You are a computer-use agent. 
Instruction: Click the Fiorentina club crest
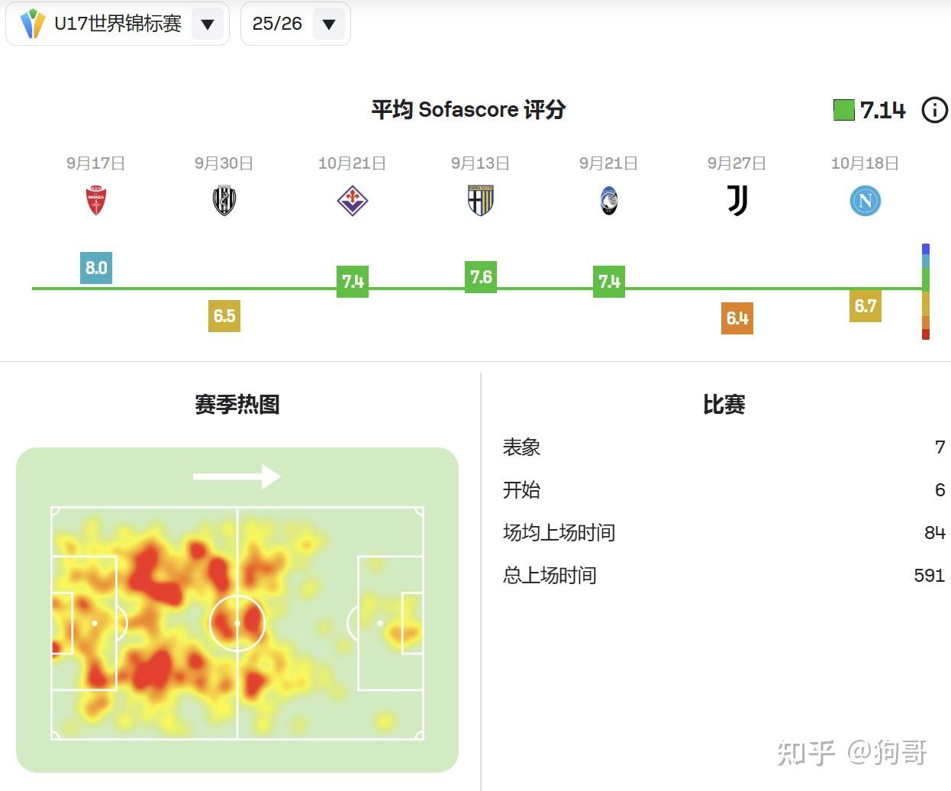pyautogui.click(x=353, y=201)
